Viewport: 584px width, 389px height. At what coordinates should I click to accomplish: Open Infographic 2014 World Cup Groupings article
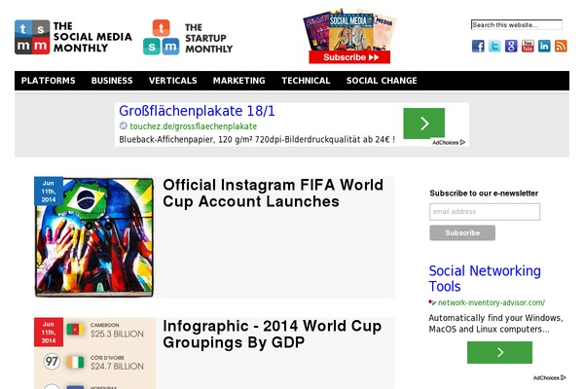tap(273, 335)
